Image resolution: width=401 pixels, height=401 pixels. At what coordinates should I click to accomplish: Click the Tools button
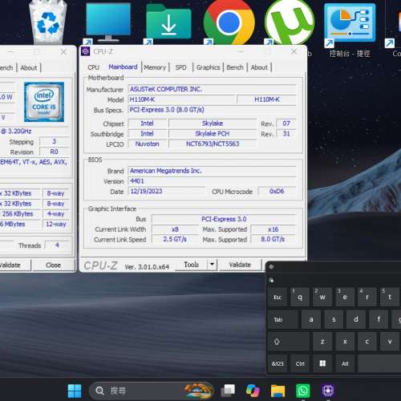point(191,265)
